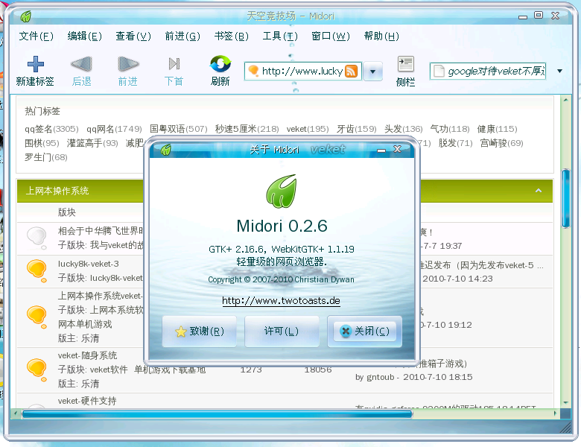Click orange bubble icon beside lucky8k-veket-3
Image resolution: width=581 pixels, height=447 pixels.
(x=36, y=271)
